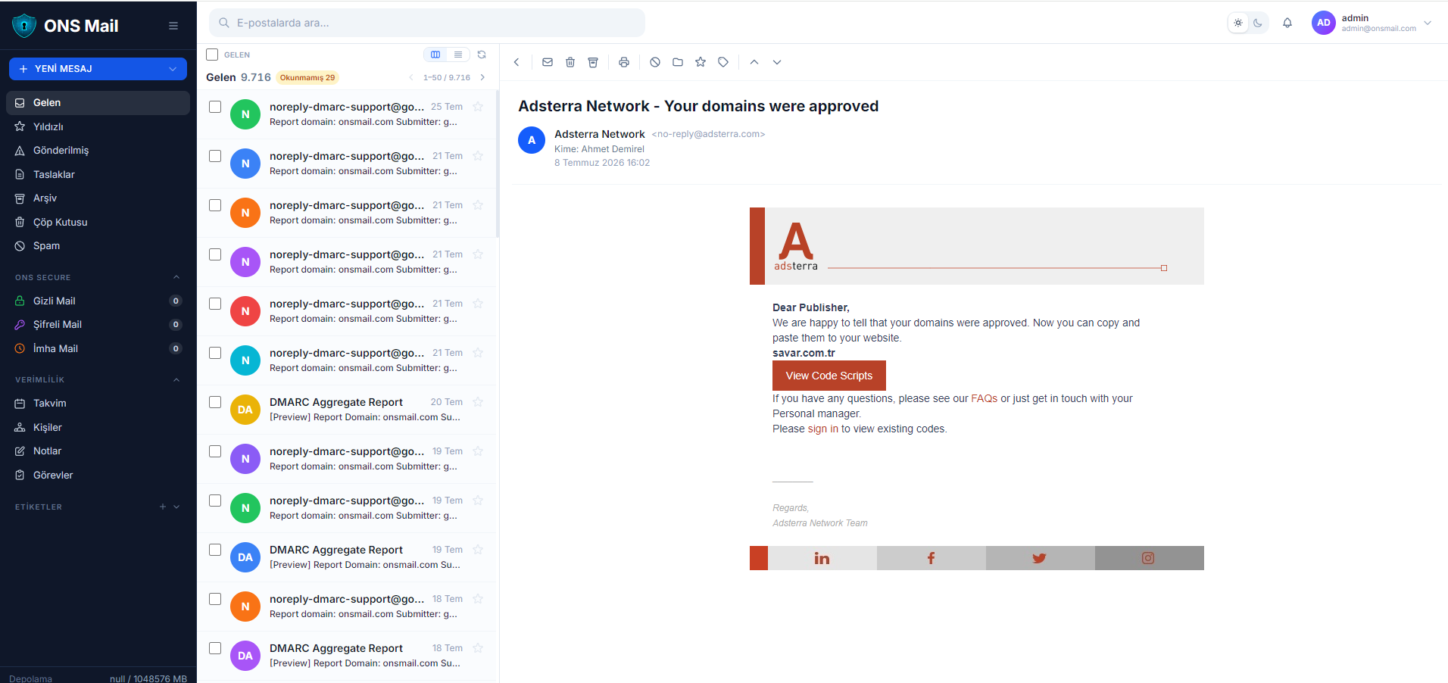
Task: Click the Adsterra sender avatar
Action: point(532,140)
